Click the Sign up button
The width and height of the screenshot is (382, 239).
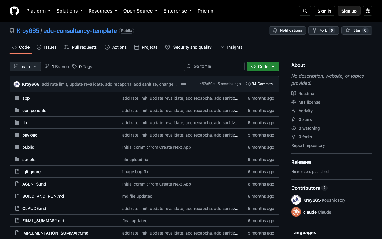[349, 11]
